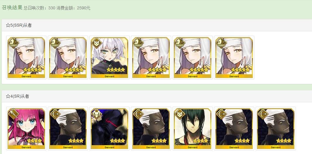This screenshot has width=312, height=154.
Task: Click the five gold stars on white-haired assassin card
Action: (x=116, y=70)
